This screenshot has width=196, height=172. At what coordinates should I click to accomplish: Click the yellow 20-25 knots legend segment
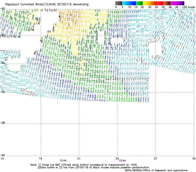click(146, 3)
